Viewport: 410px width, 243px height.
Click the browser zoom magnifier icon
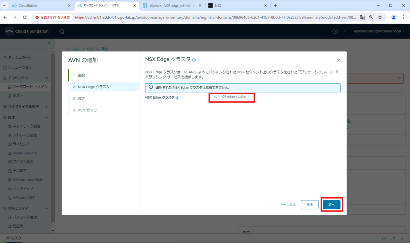tap(371, 17)
